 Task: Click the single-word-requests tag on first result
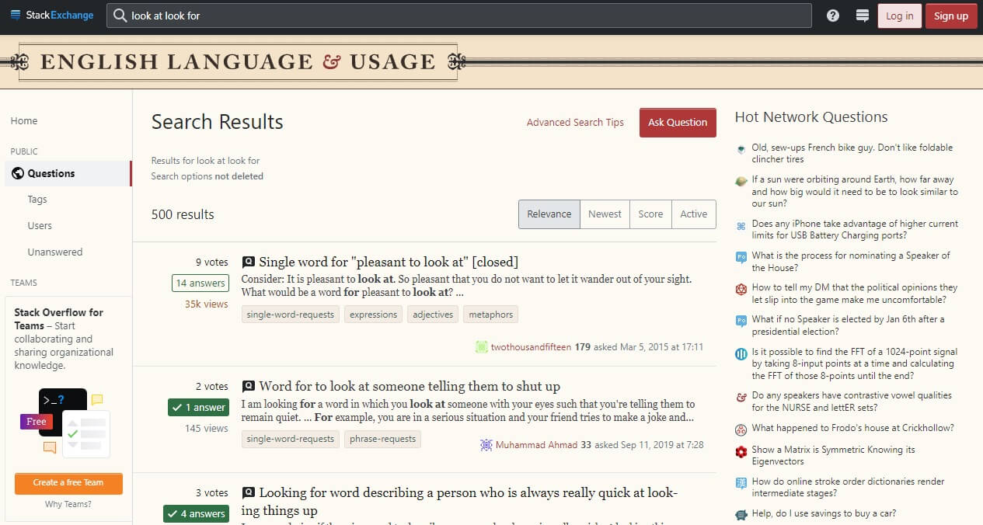pyautogui.click(x=291, y=315)
